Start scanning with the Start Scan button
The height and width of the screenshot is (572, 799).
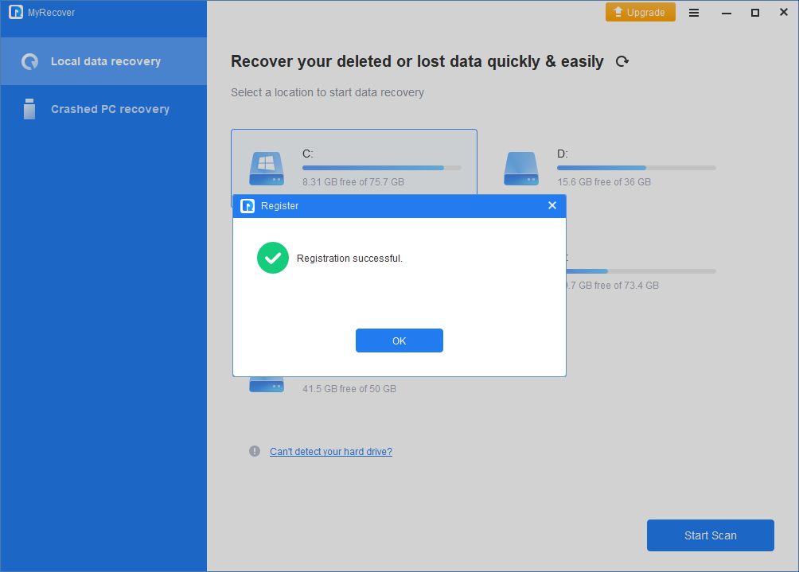710,535
